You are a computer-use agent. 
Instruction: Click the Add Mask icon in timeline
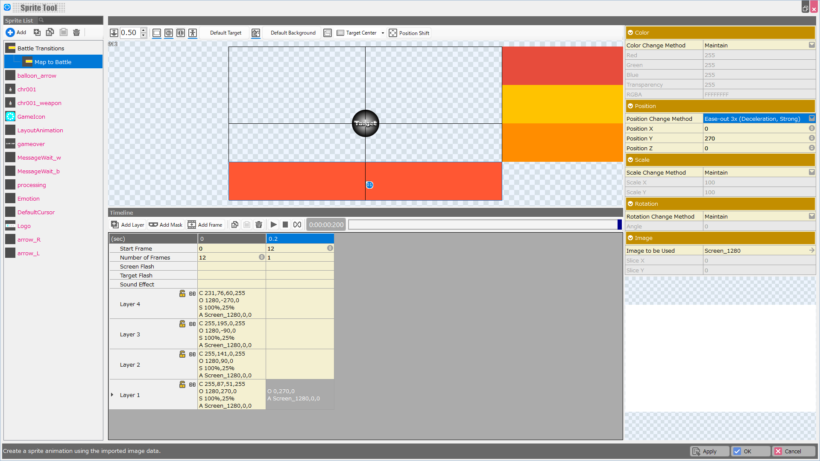click(153, 225)
